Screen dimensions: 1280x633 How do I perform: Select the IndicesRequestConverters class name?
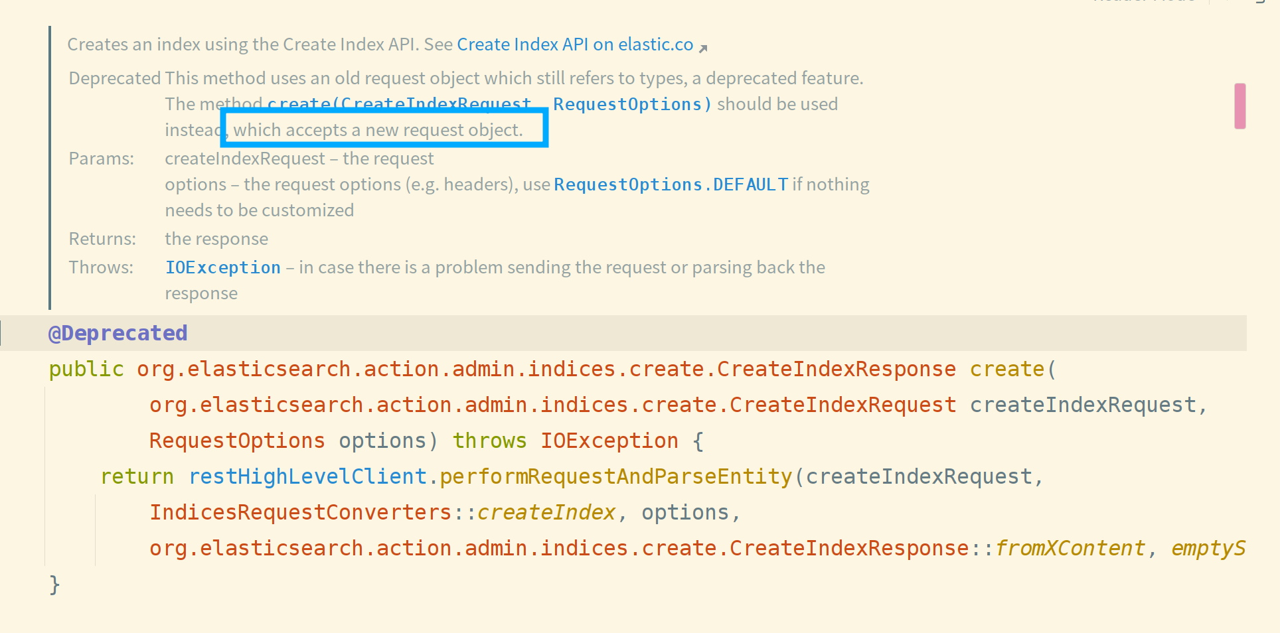(302, 512)
